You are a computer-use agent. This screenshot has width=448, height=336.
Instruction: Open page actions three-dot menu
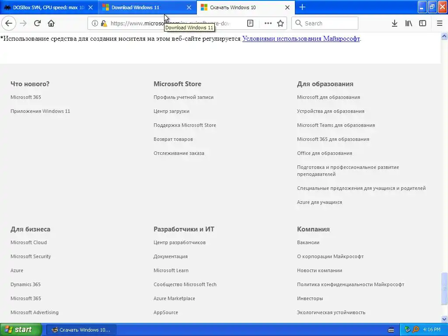click(268, 24)
